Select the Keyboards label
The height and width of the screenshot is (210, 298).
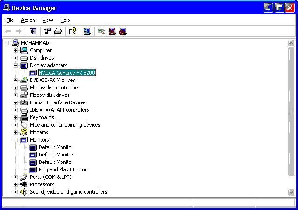coord(42,117)
